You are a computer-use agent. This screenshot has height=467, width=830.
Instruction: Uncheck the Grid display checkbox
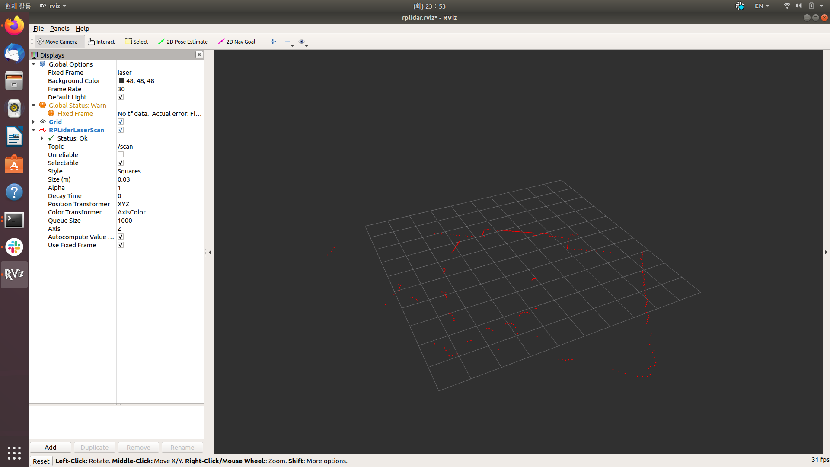pyautogui.click(x=121, y=122)
